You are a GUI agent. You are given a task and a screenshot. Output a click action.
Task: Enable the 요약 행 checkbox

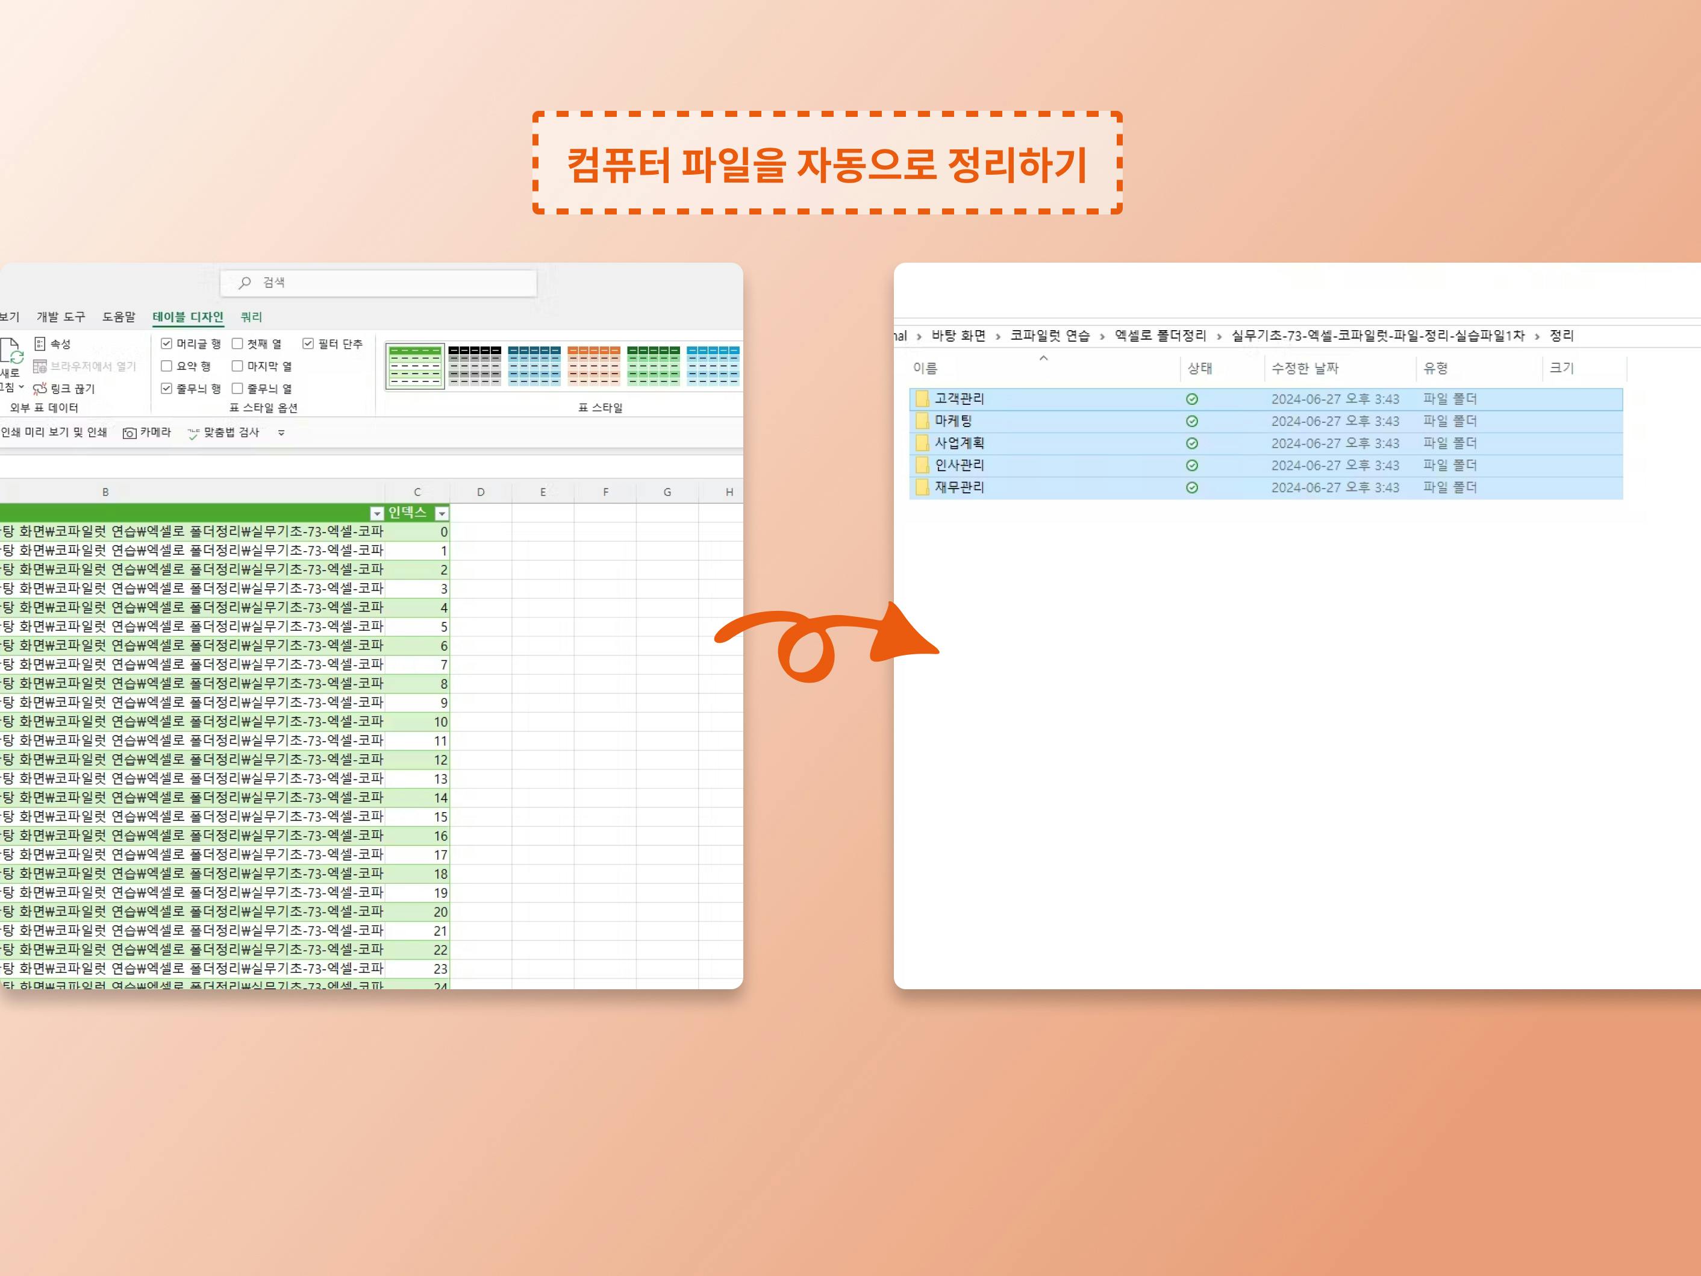click(166, 366)
